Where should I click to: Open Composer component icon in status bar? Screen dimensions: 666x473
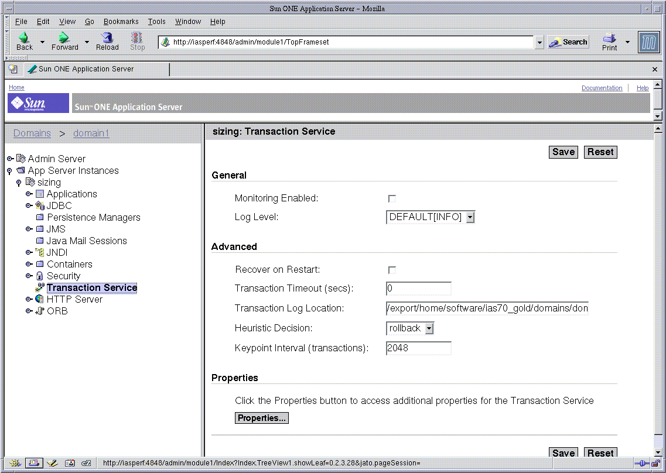[52, 463]
